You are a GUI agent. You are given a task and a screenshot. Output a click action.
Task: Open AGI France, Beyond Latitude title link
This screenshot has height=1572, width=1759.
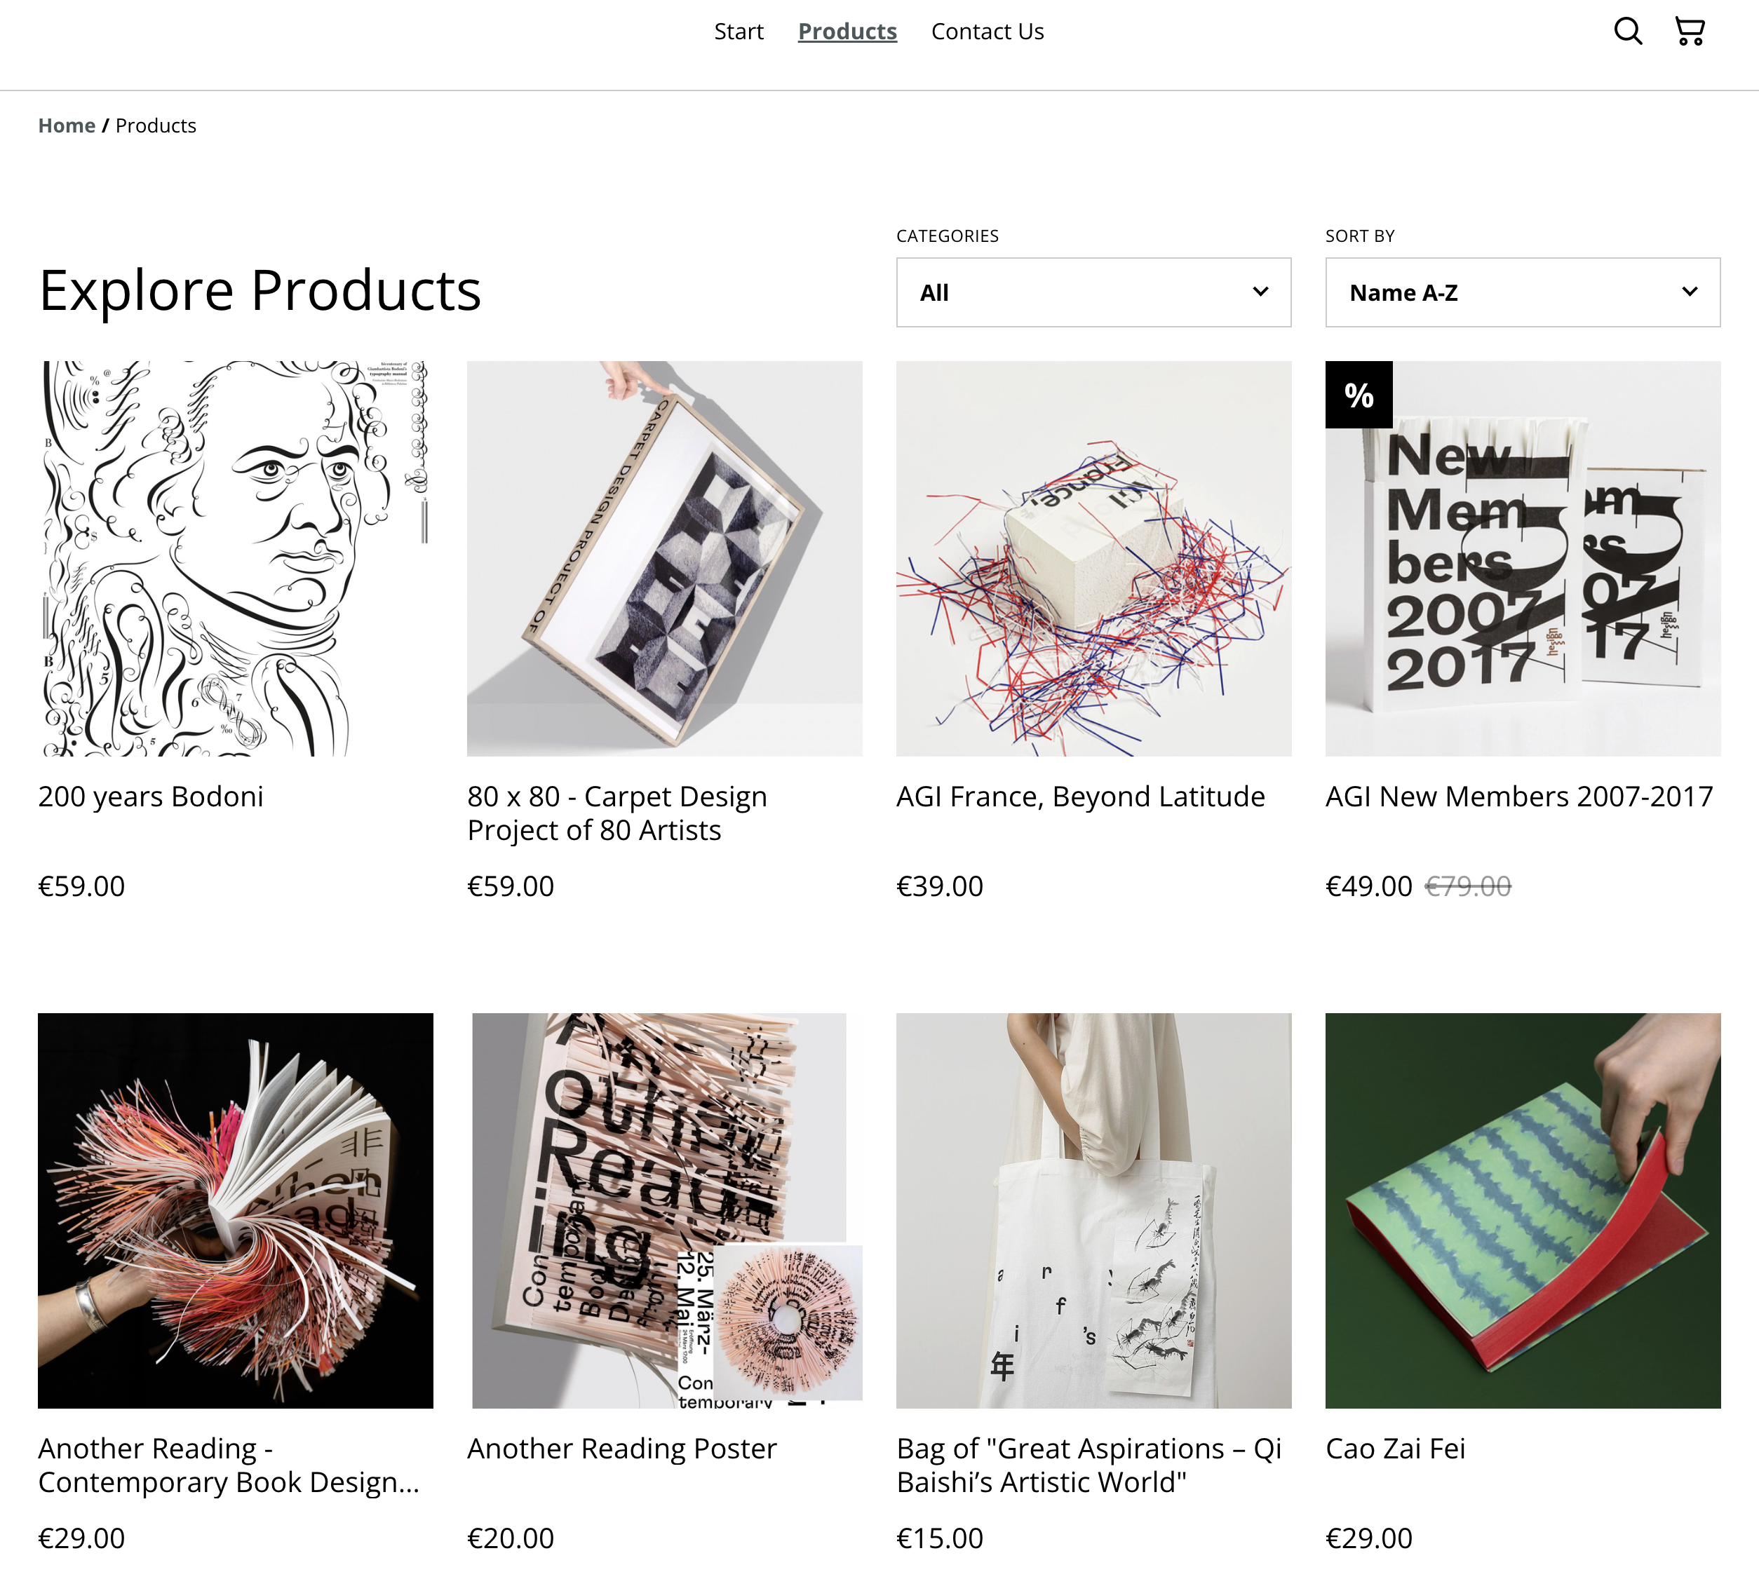tap(1080, 797)
